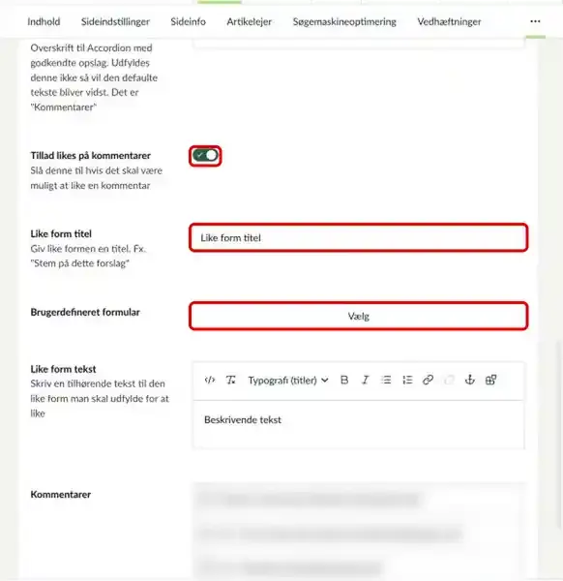This screenshot has width=563, height=581.
Task: Open the Vedhæftninger tab
Action: click(x=450, y=22)
